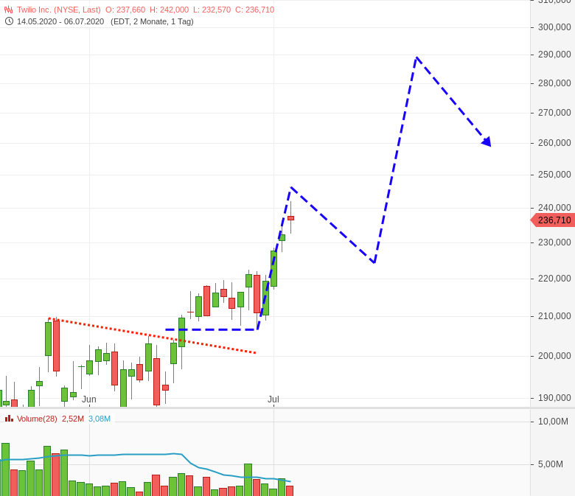Click the 240,000 price axis label
The image size is (575, 496).
coord(554,208)
